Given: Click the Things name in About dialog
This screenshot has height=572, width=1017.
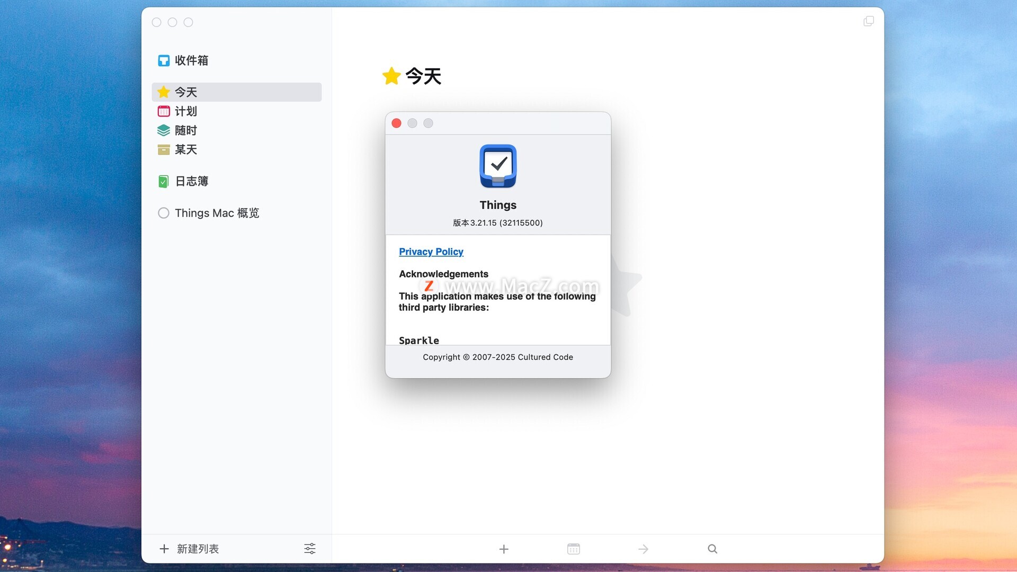Looking at the screenshot, I should coord(498,205).
